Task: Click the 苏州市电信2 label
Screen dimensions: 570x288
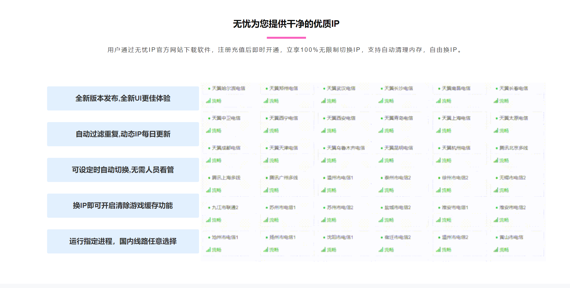Action: (340, 208)
